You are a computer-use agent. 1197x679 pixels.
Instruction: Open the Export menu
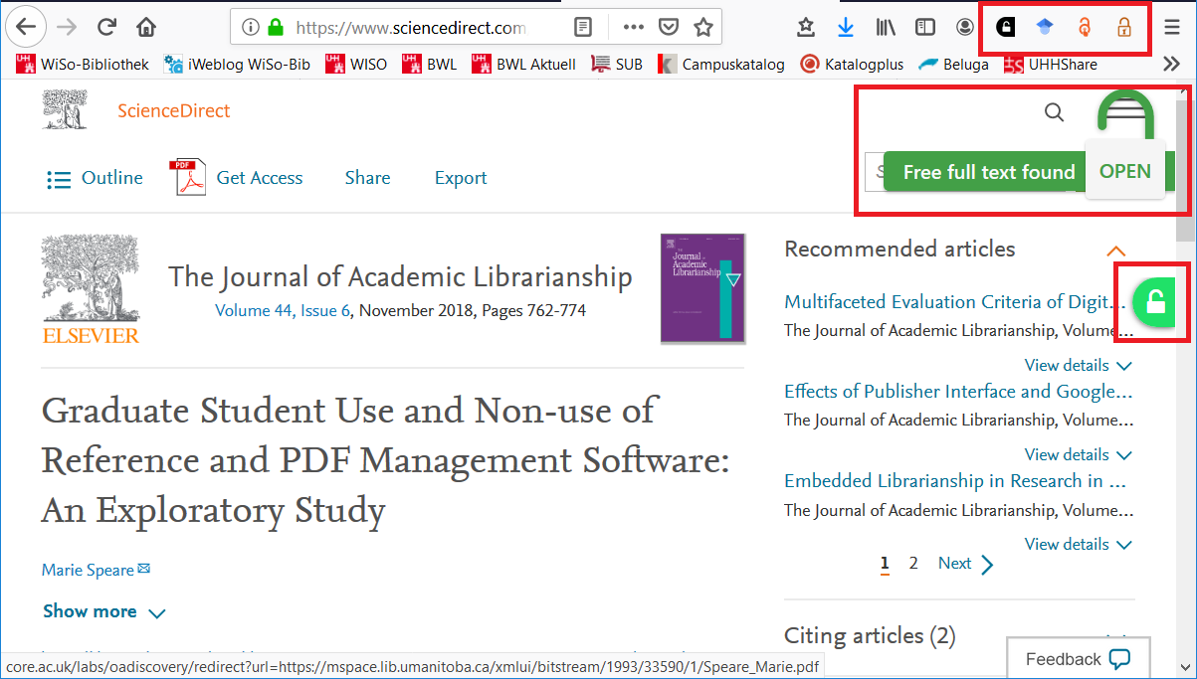461,178
